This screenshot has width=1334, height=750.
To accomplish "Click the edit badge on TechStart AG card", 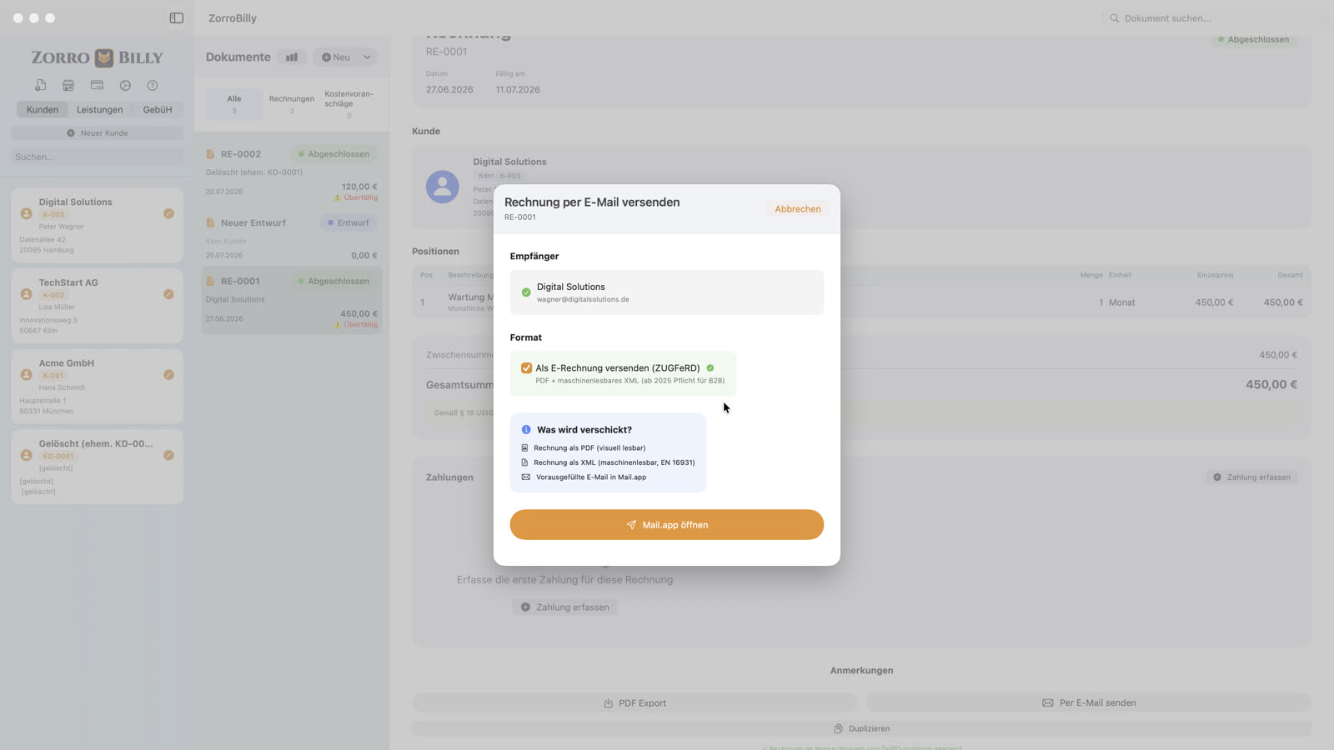I will [x=168, y=294].
